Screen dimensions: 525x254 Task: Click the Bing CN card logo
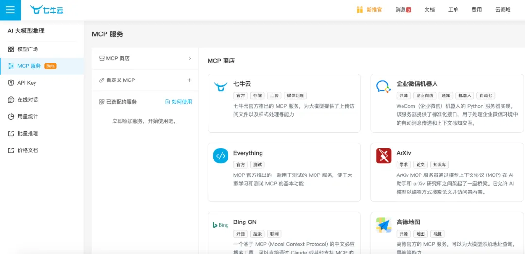(x=221, y=225)
